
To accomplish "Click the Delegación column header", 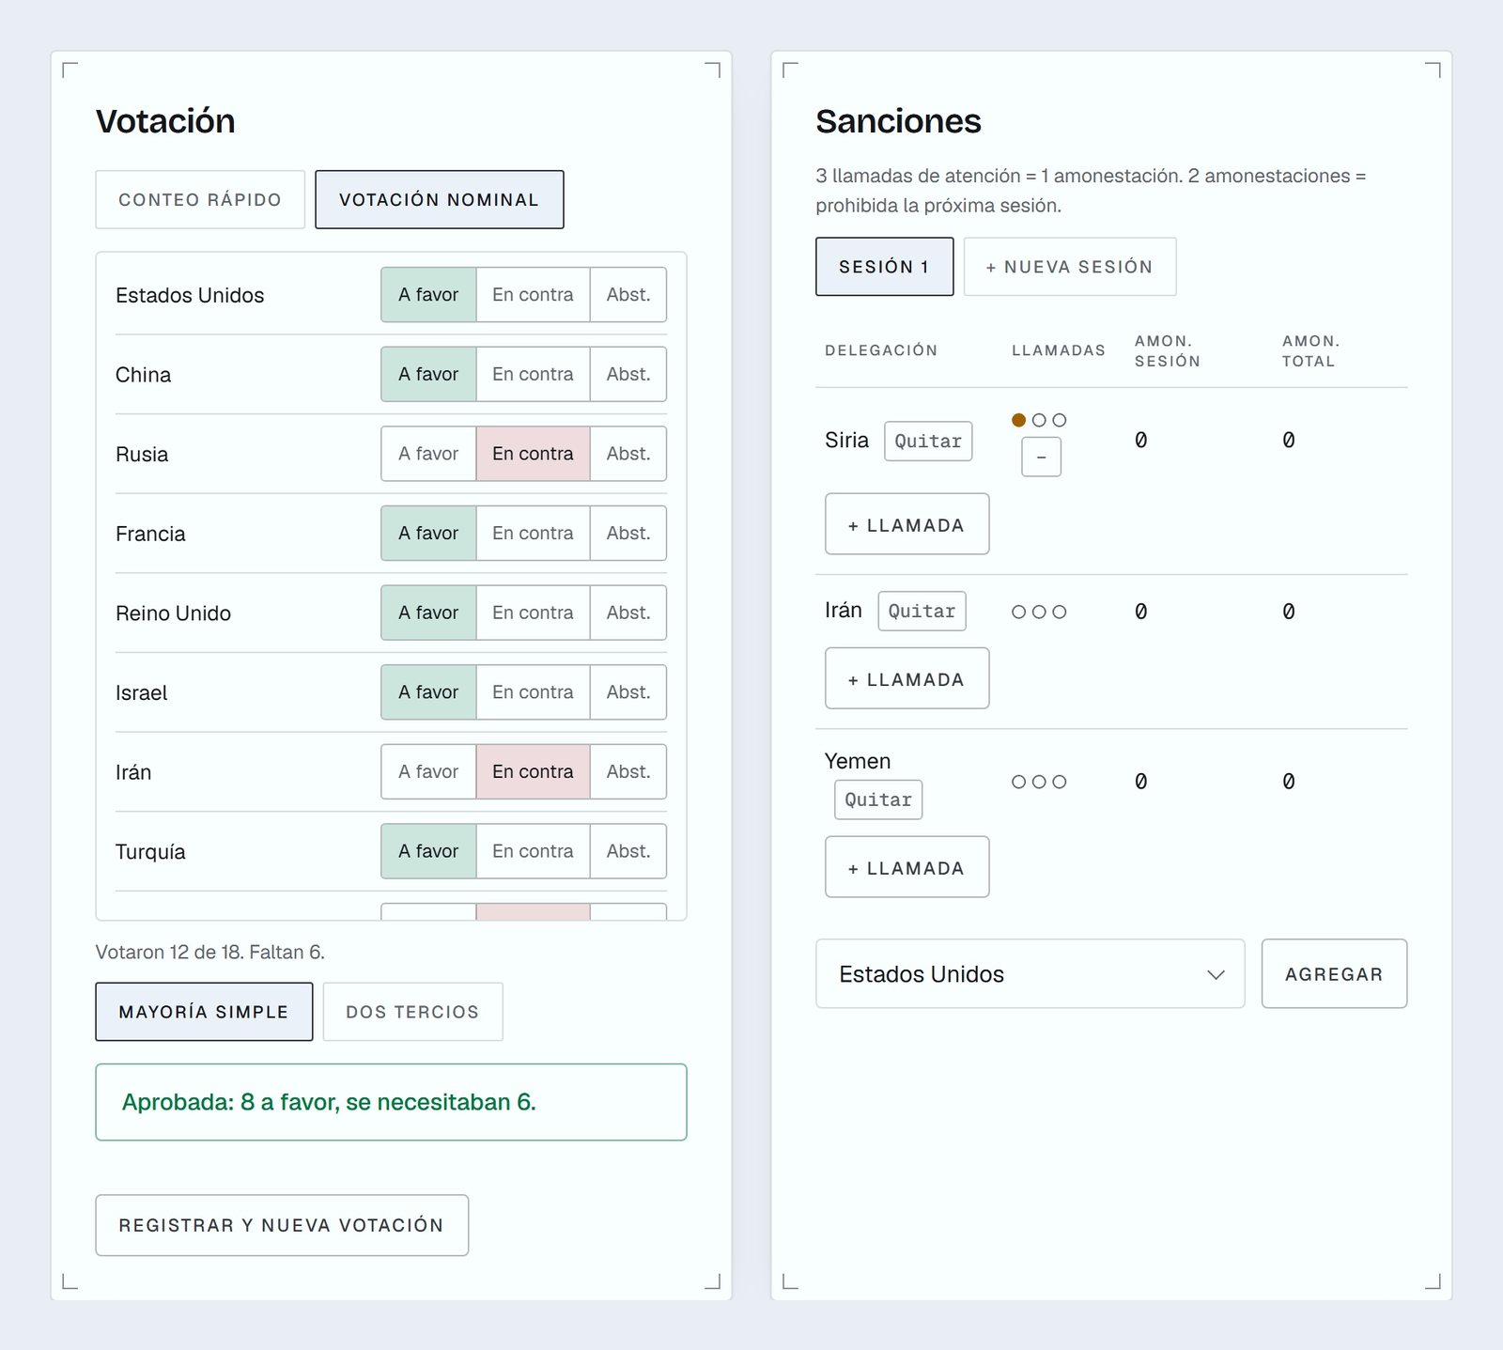I will 881,350.
